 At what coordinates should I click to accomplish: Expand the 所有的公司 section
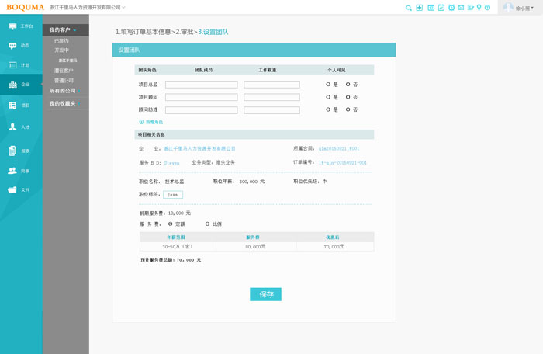[x=65, y=90]
